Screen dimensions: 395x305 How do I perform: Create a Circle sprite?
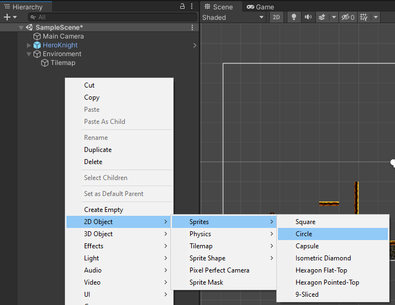(333, 234)
